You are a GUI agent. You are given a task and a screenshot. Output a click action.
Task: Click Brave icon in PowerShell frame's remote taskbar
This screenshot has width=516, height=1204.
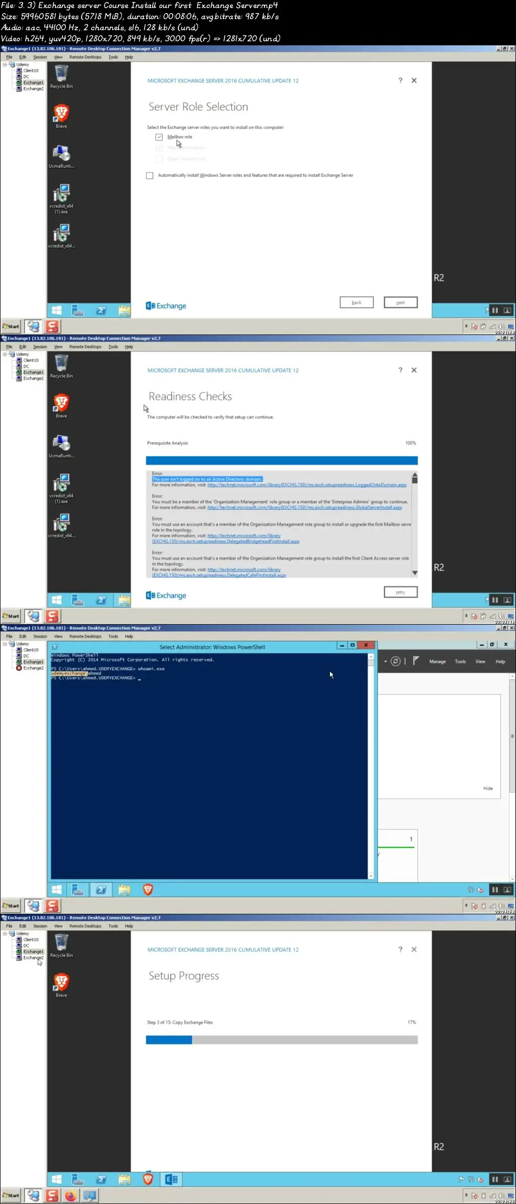(148, 890)
